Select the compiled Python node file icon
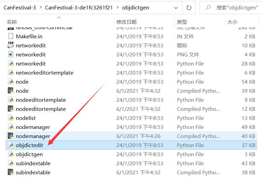The width and height of the screenshot is (262, 181). click(11, 91)
